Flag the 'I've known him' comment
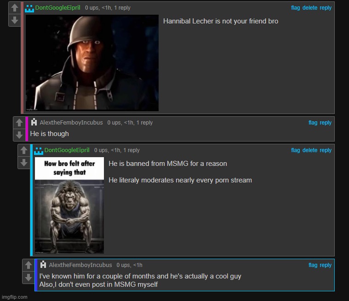Viewport: 349px width, 301px height. (x=313, y=265)
